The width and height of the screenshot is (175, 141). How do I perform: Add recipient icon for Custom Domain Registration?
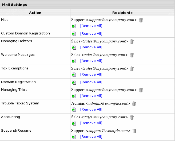(x=74, y=34)
